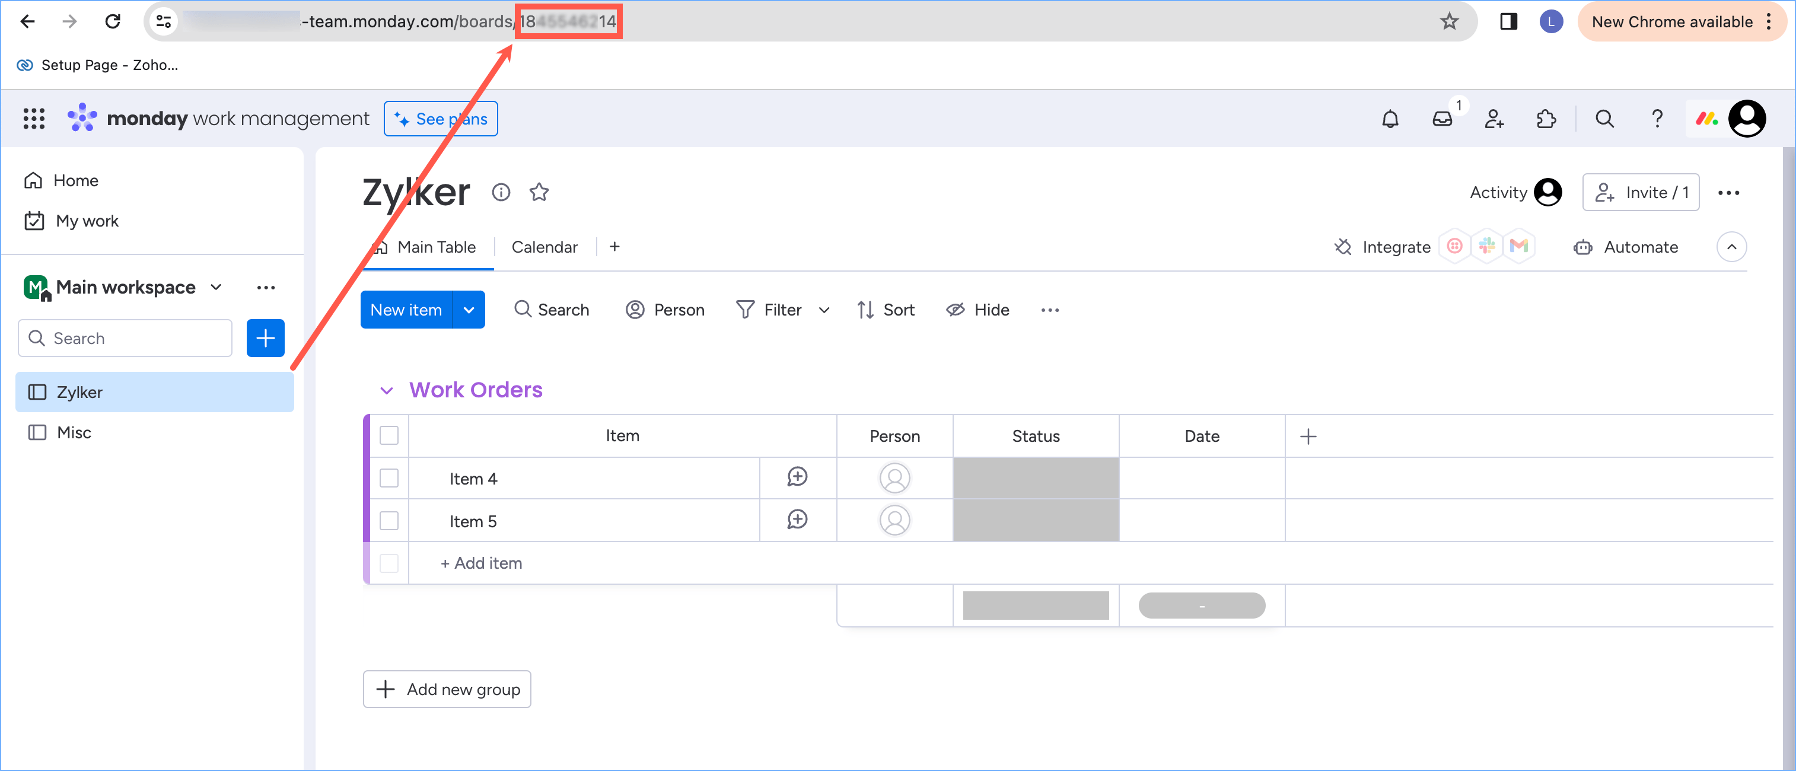Viewport: 1796px width, 771px height.
Task: Open the product switcher grid icon
Action: pos(33,119)
